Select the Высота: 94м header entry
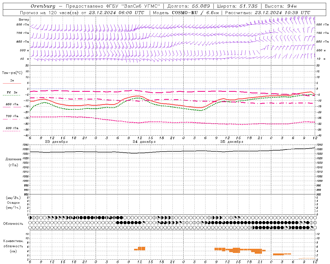The image size is (330, 264). click(x=281, y=6)
